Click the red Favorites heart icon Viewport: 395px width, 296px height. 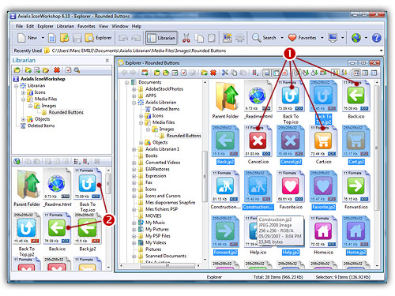pos(292,38)
